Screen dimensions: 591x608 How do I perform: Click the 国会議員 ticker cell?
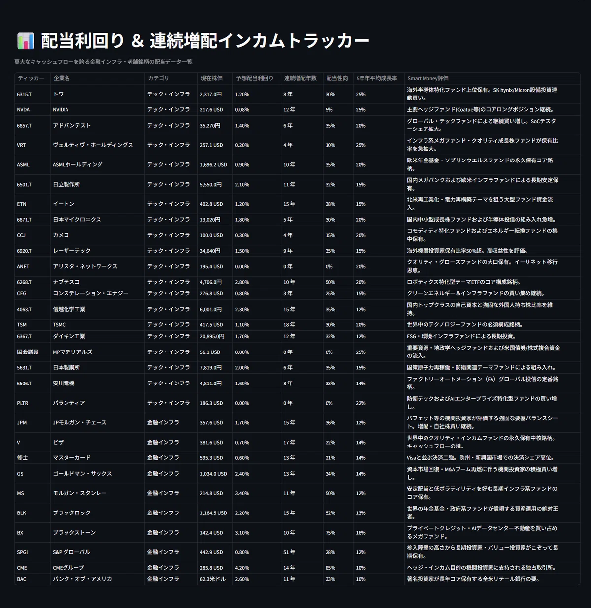(x=33, y=352)
